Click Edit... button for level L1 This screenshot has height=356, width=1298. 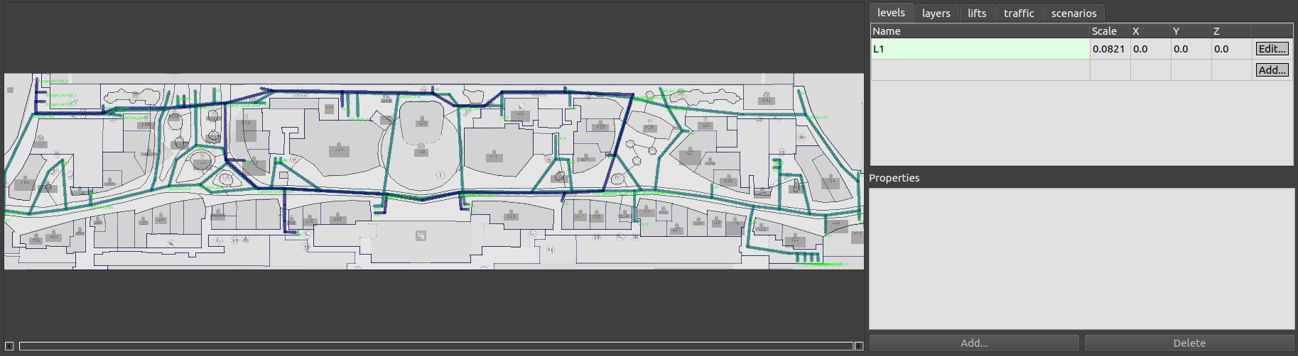1272,49
